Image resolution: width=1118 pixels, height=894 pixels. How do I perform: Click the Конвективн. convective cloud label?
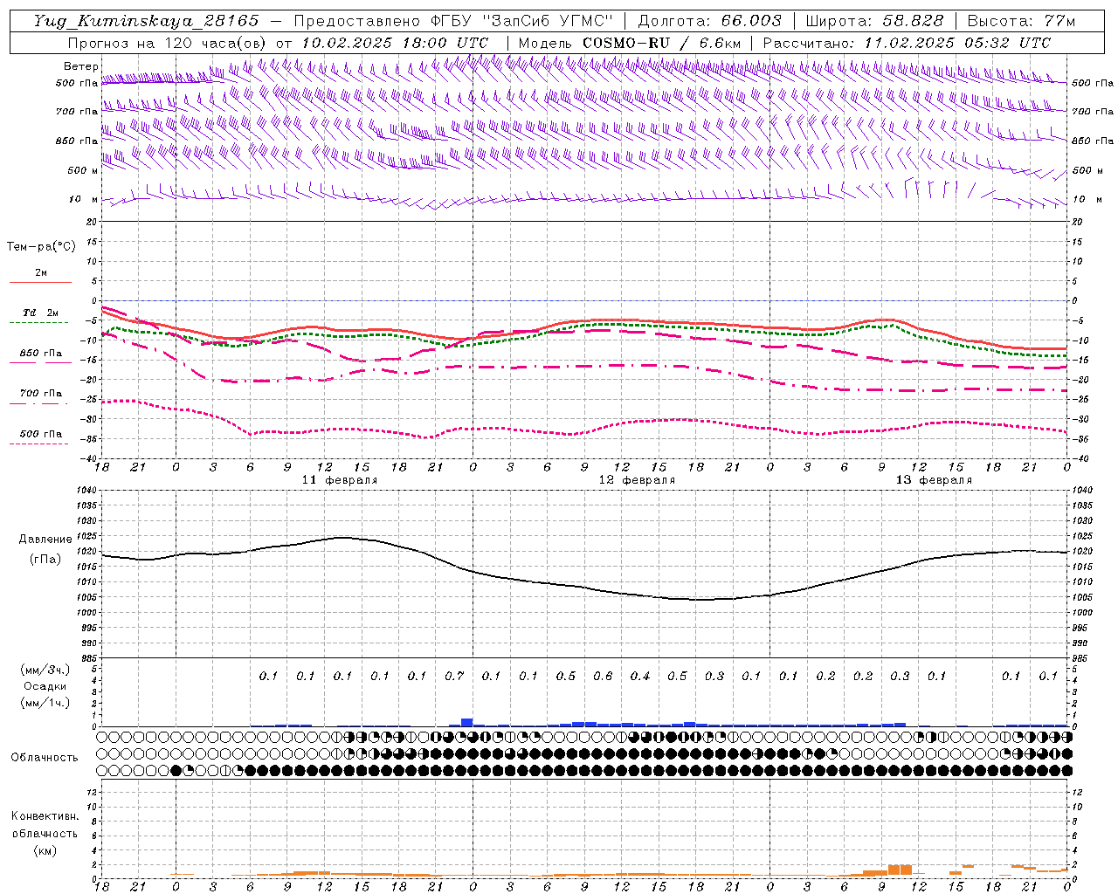coord(45,816)
